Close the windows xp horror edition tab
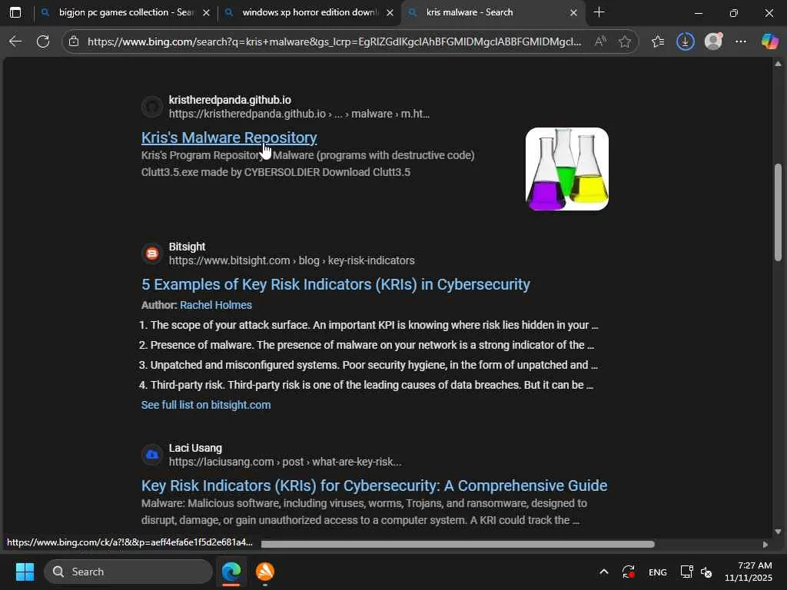This screenshot has width=787, height=590. (x=390, y=13)
